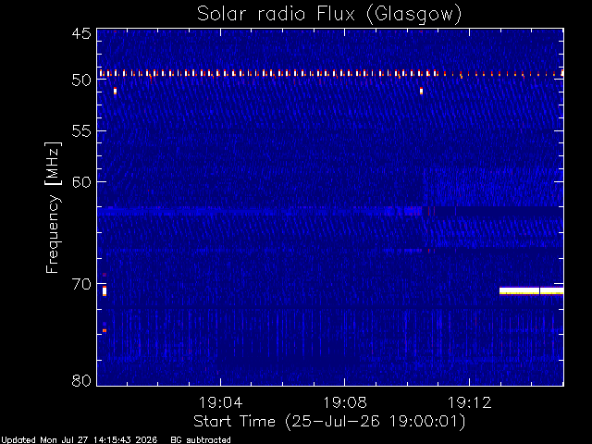
Task: Click the 'Start Time' axis caption
Action: click(234, 422)
